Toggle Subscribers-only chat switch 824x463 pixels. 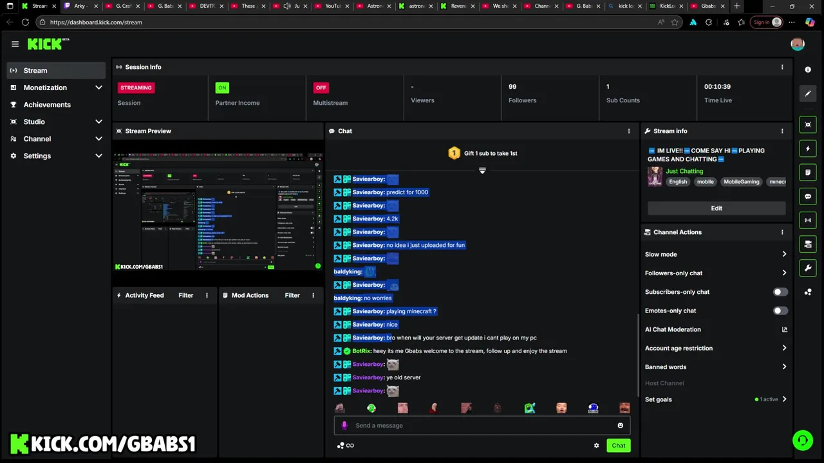(780, 292)
